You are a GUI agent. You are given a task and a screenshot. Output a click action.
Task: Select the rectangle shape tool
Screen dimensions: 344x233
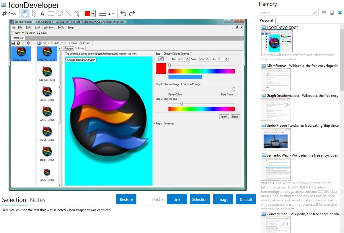point(51,14)
